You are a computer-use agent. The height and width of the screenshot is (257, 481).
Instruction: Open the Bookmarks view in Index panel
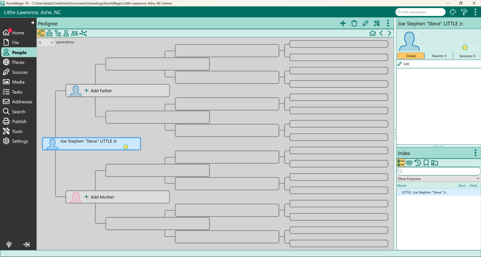(426, 163)
